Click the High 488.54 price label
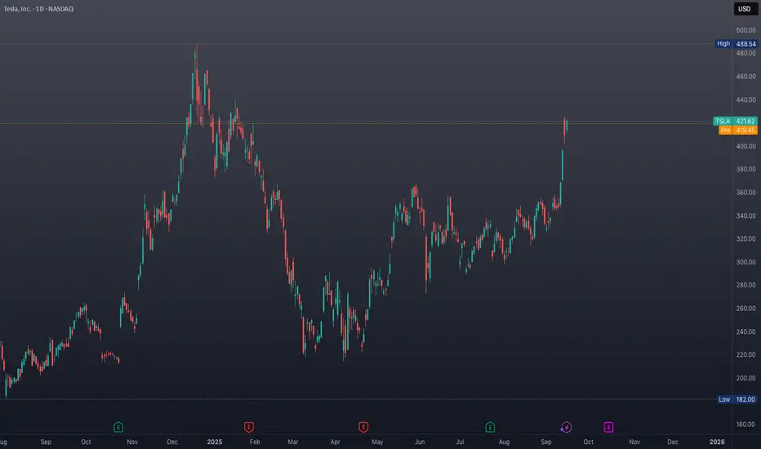761x449 pixels. [737, 44]
